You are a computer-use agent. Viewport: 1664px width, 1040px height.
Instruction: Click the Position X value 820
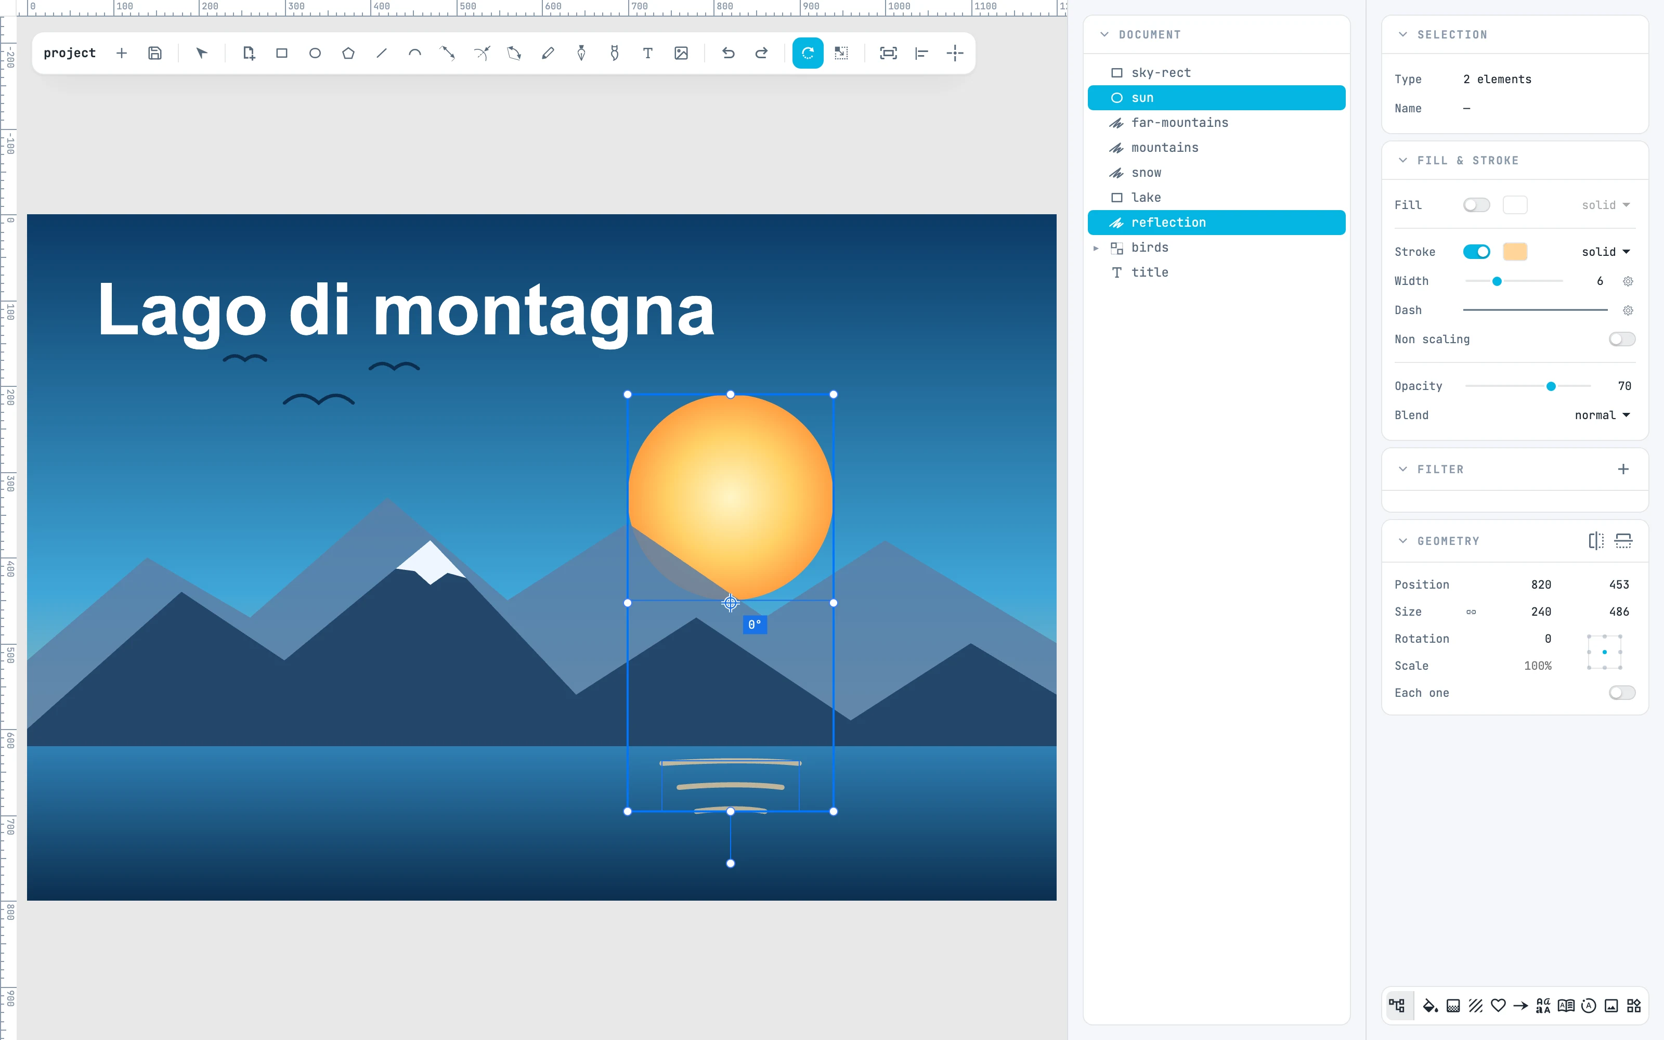(x=1541, y=584)
